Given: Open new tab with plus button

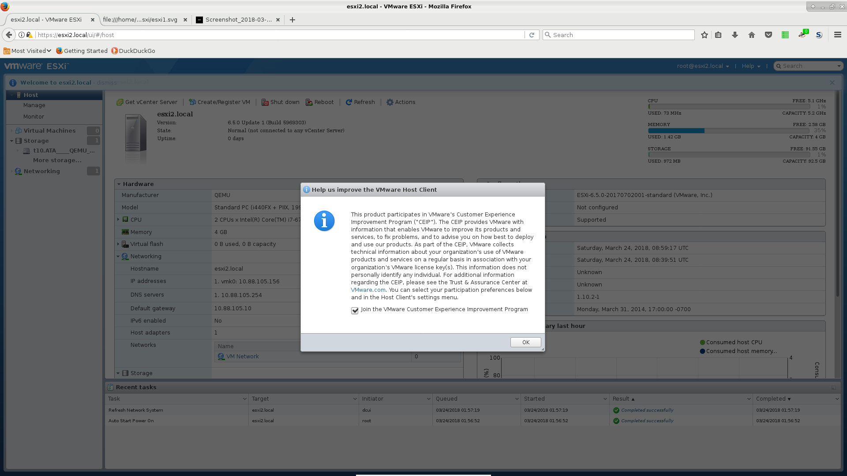Looking at the screenshot, I should coord(292,19).
